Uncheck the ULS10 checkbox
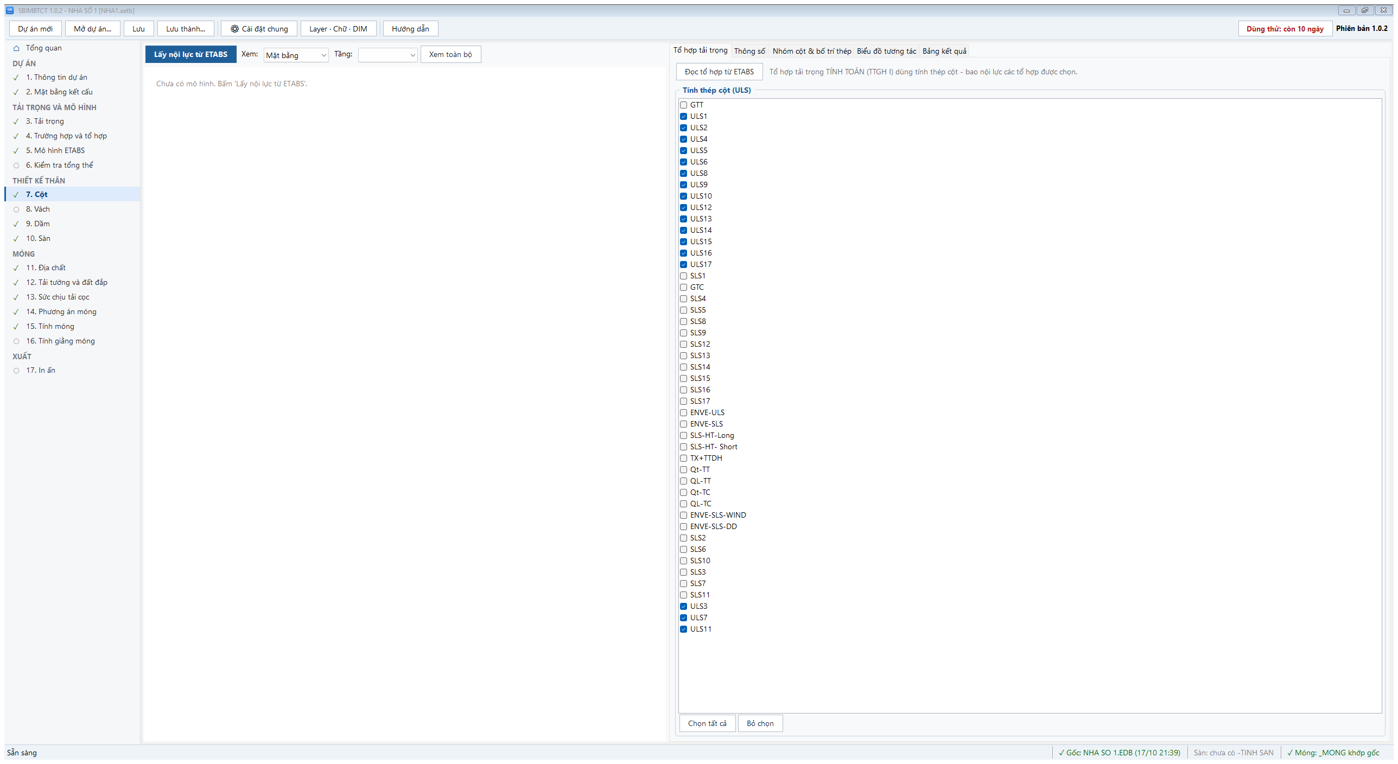 [x=684, y=196]
